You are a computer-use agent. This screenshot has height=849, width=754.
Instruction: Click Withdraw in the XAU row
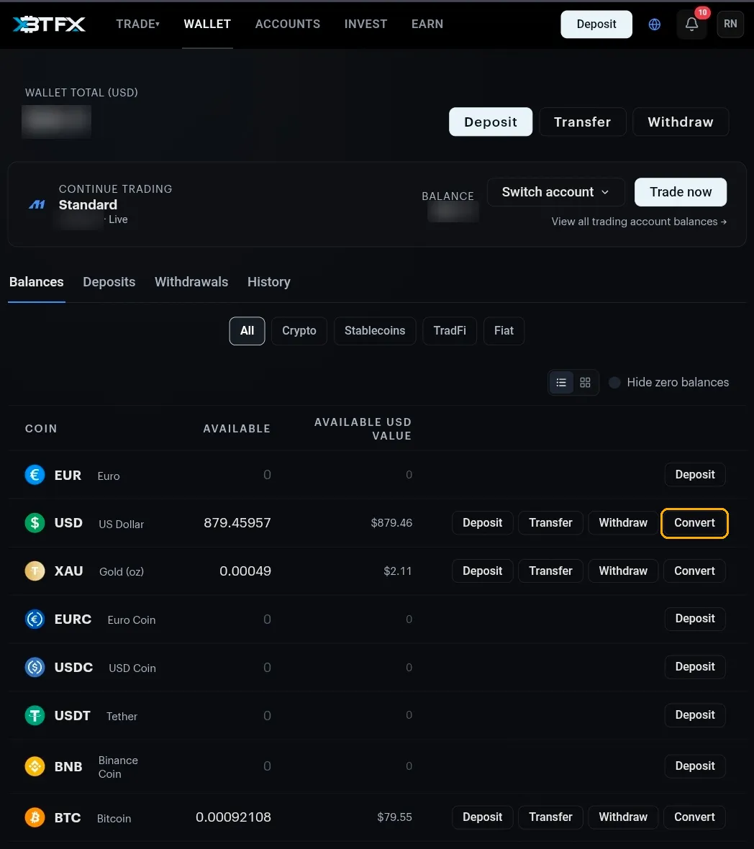click(x=623, y=571)
